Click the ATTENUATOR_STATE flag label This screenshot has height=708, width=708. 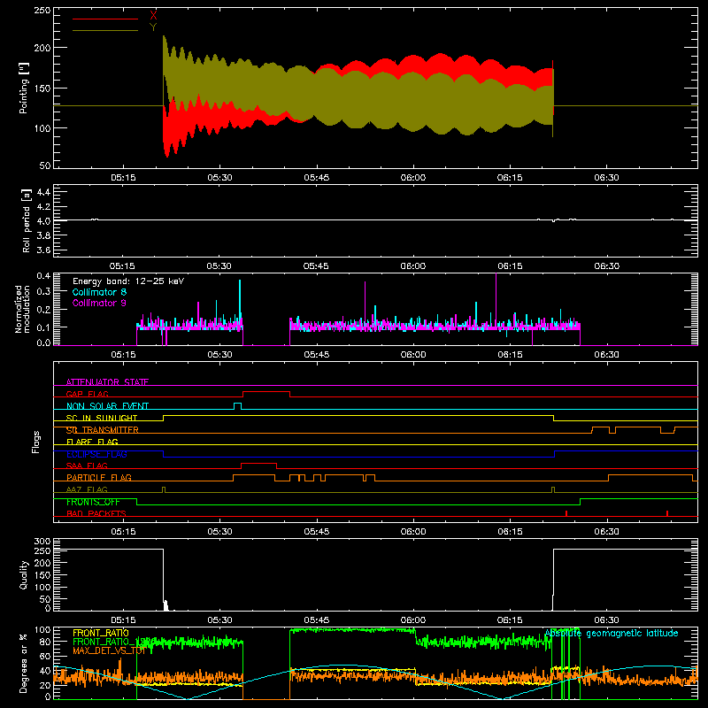[107, 382]
